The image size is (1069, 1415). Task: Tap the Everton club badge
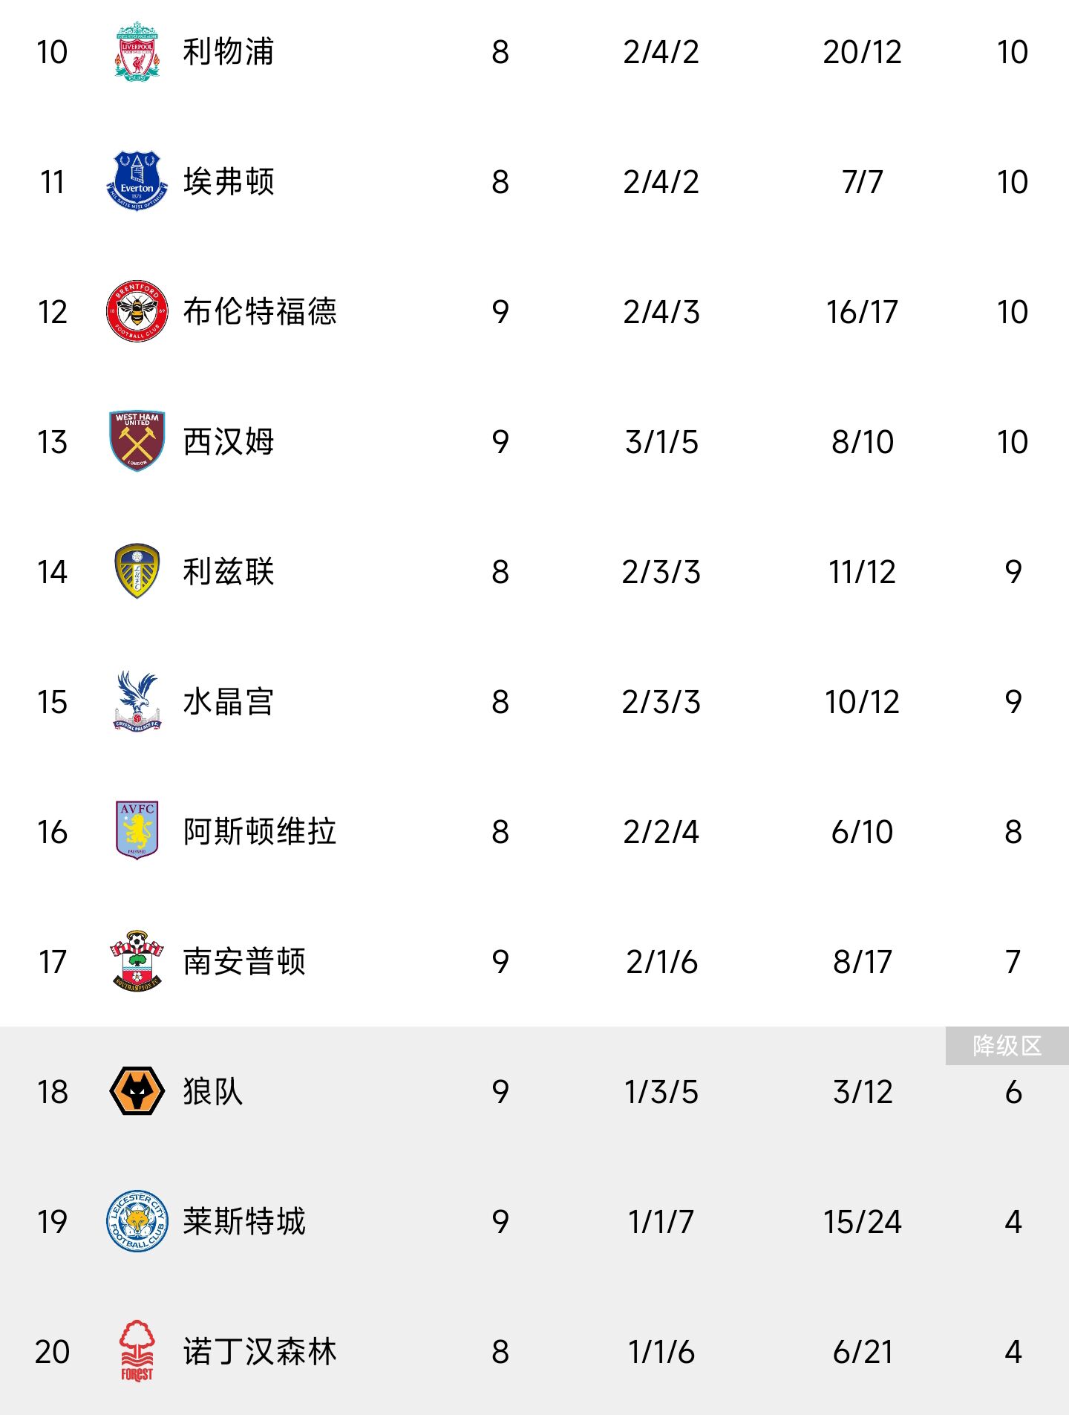tap(137, 181)
